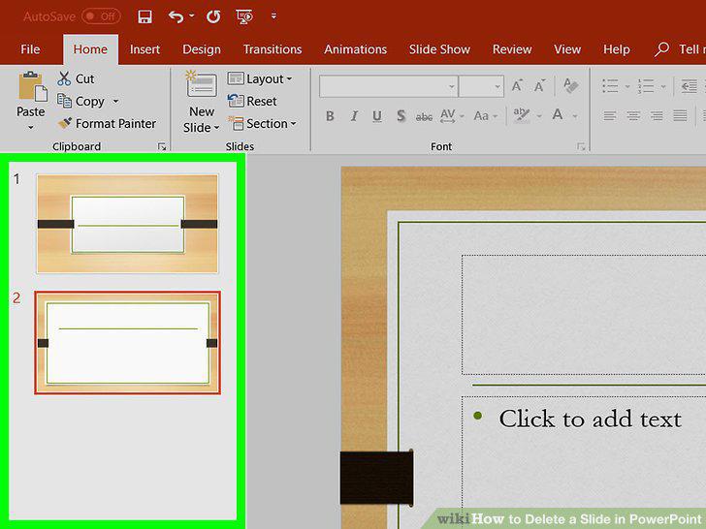Click the Redo/Repeat icon
Viewport: 706px width, 529px height.
[x=213, y=16]
